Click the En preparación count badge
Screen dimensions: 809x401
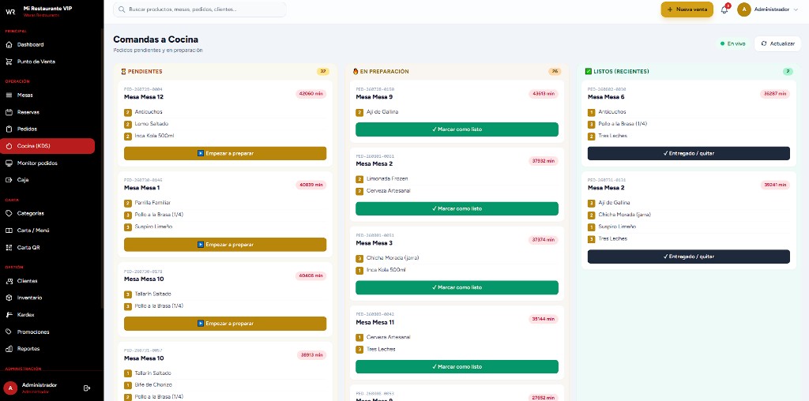[555, 72]
